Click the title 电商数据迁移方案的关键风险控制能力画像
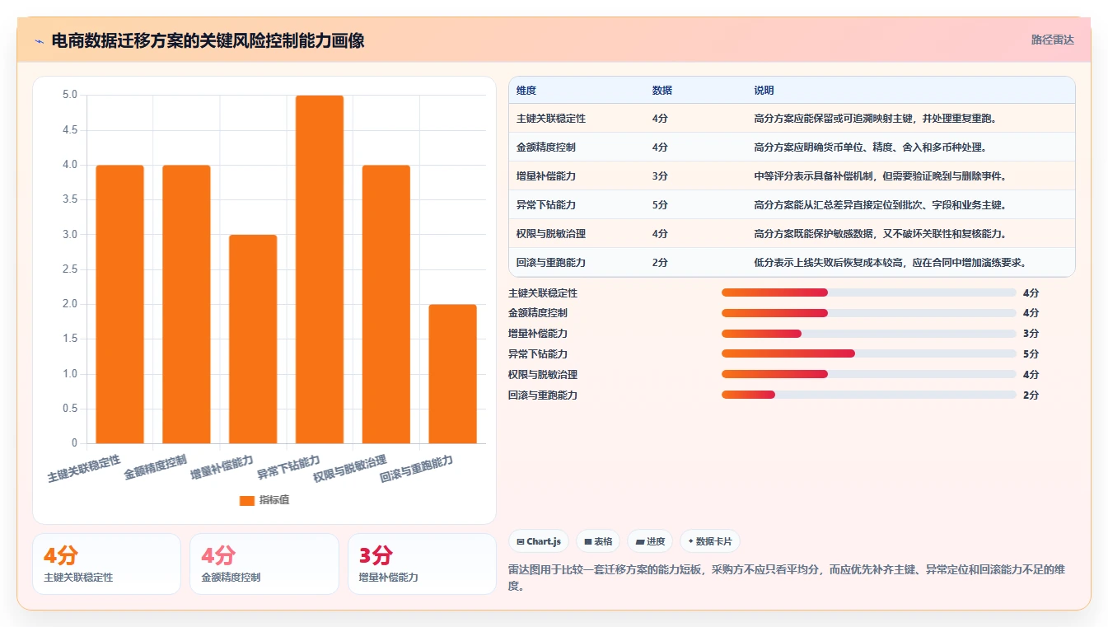 (208, 40)
